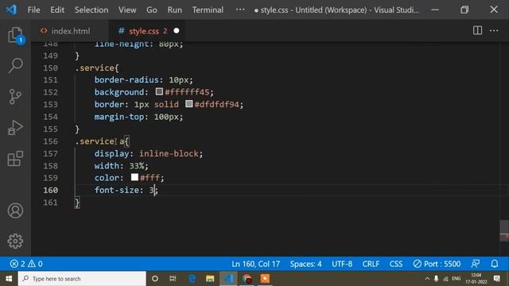
Task: Click Port : 5500 Live Server
Action: coord(437,264)
